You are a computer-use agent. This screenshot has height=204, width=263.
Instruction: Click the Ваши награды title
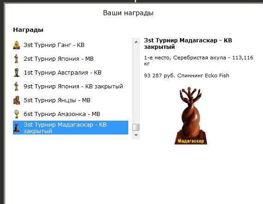128,13
